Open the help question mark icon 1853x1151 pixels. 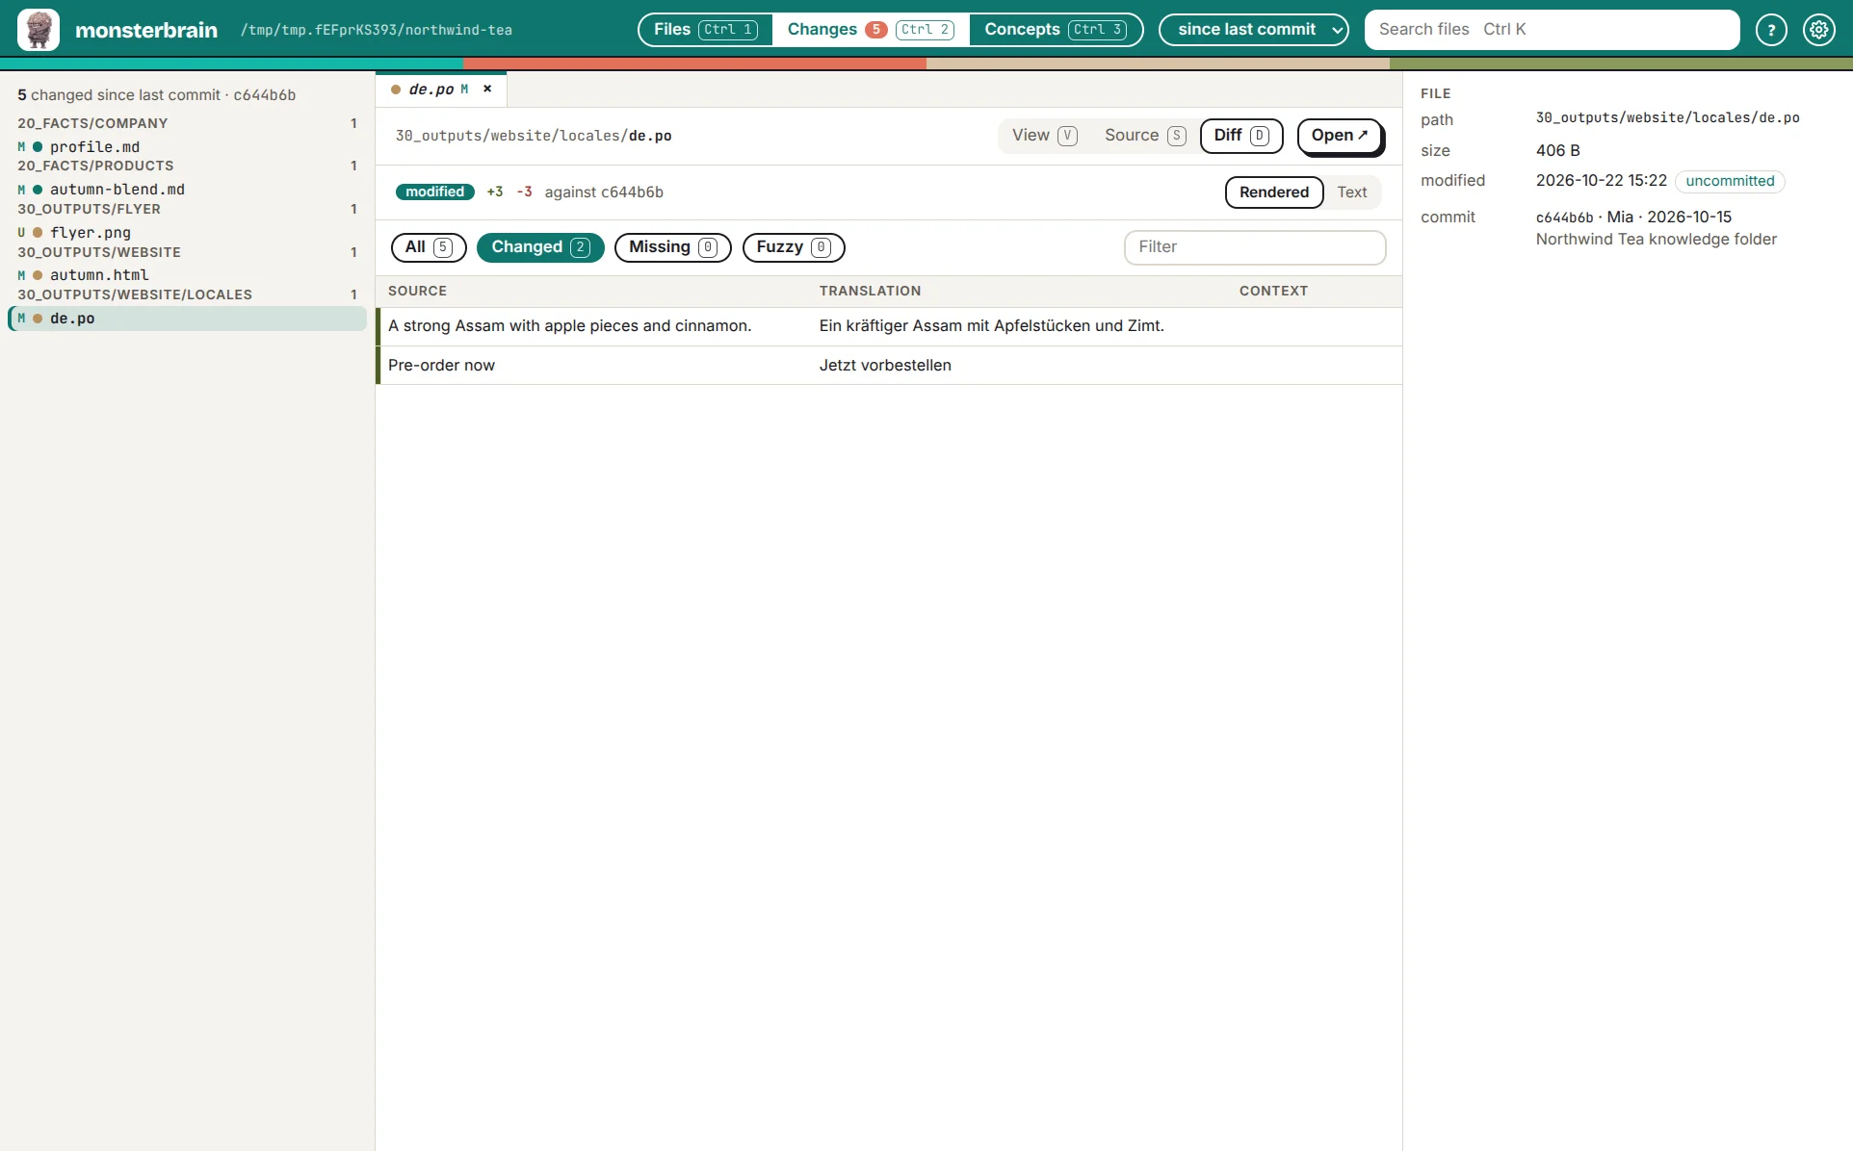[x=1771, y=30]
